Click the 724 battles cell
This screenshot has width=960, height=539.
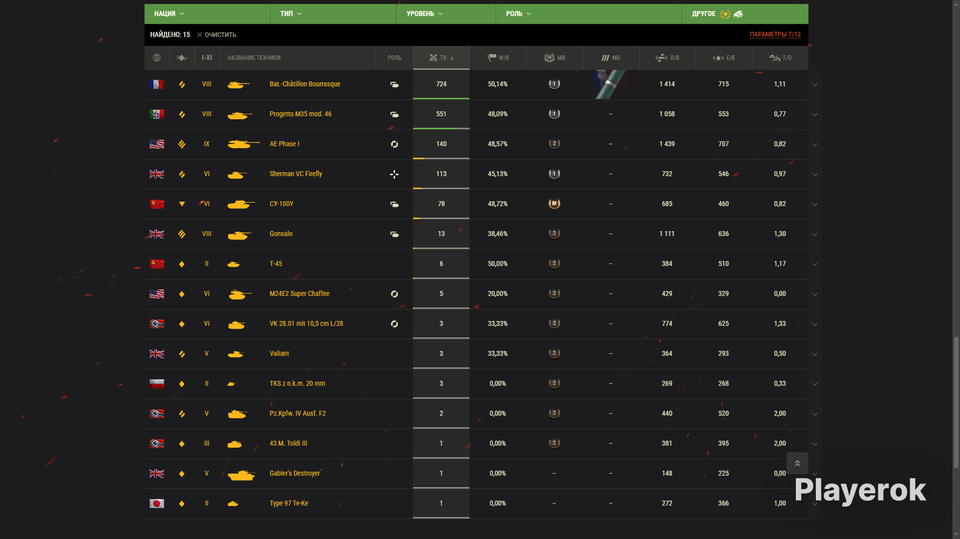tap(441, 84)
